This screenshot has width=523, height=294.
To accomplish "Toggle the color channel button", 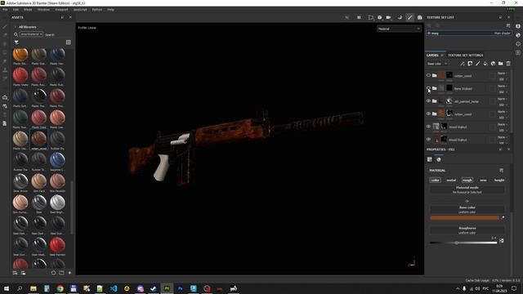I will point(436,180).
